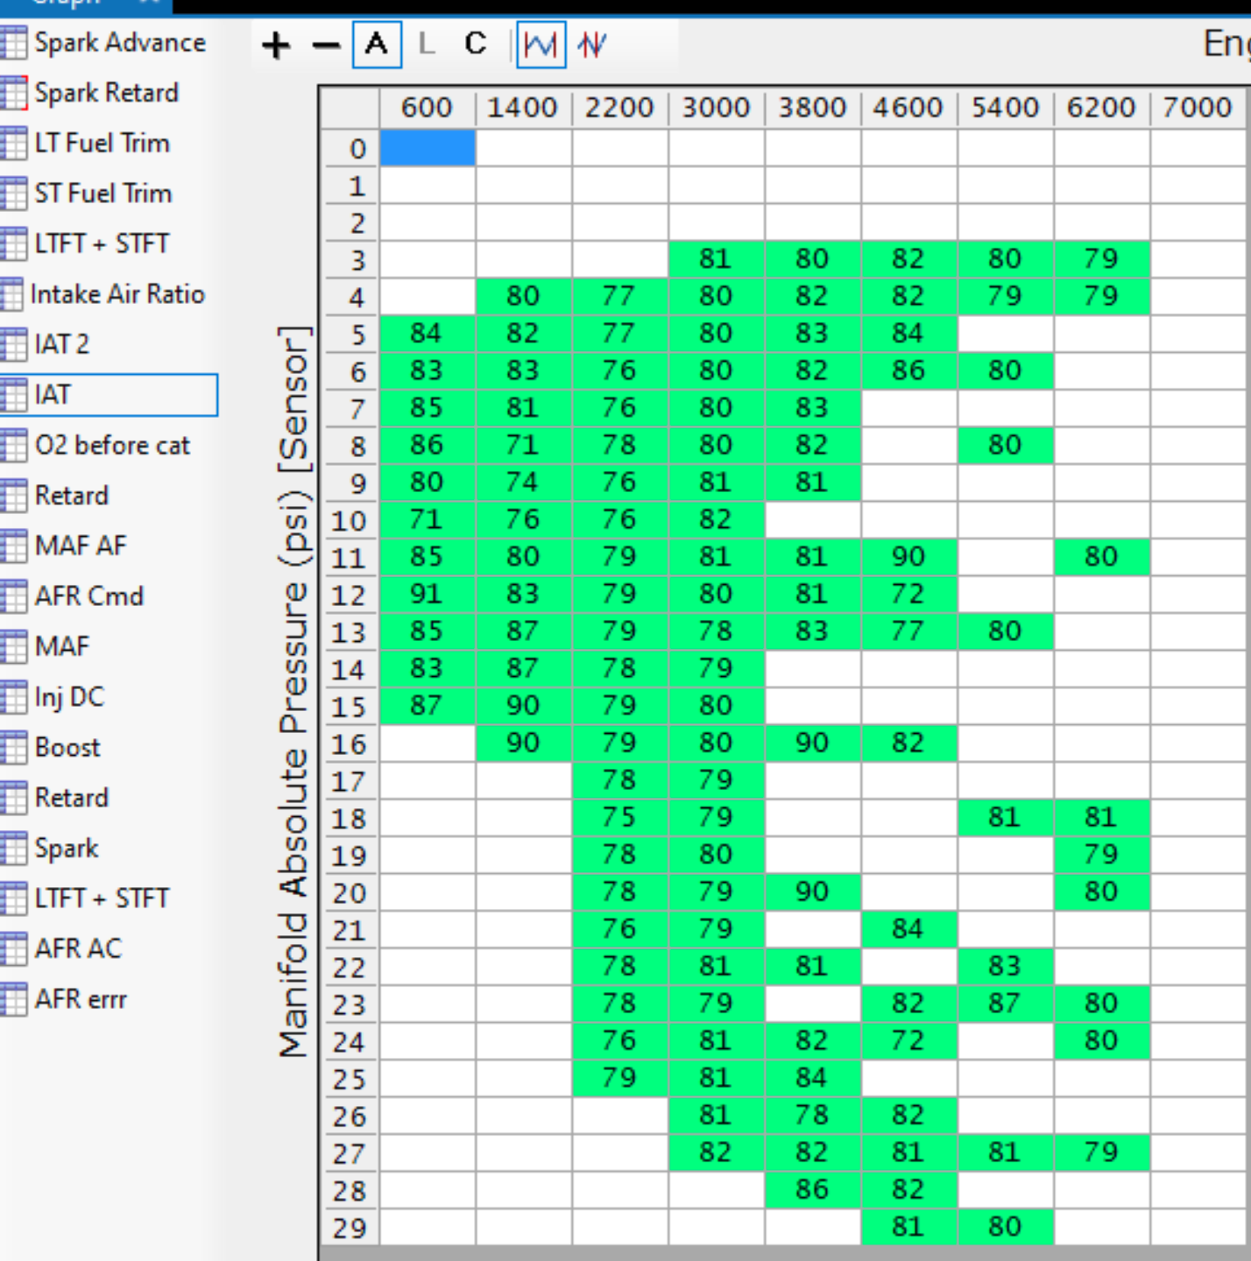The image size is (1251, 1261).
Task: Select the 5400 RPM column header
Action: [1005, 108]
